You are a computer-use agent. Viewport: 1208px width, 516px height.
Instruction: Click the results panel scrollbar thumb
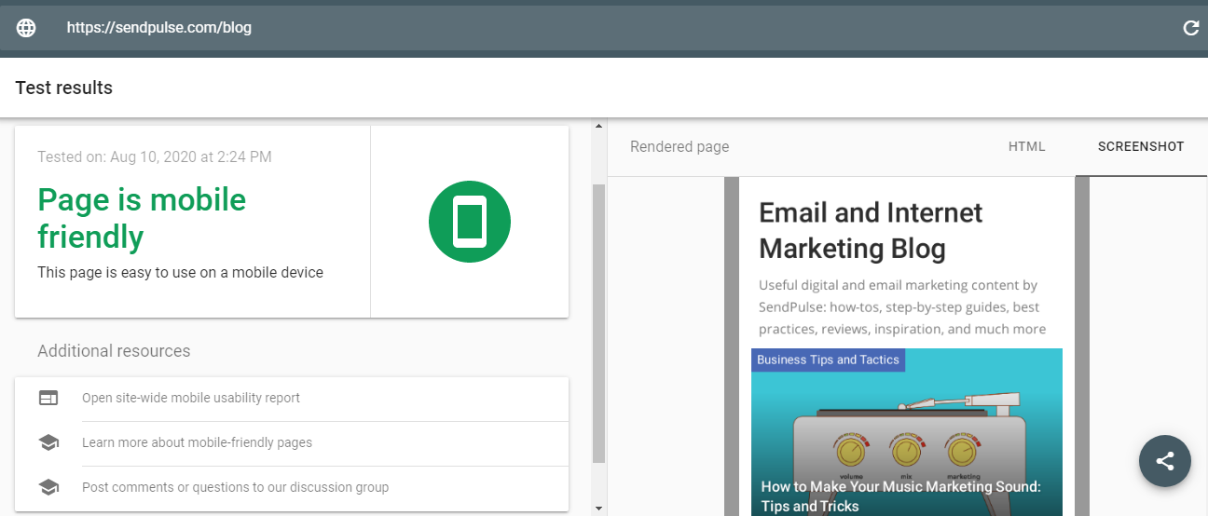pyautogui.click(x=598, y=321)
